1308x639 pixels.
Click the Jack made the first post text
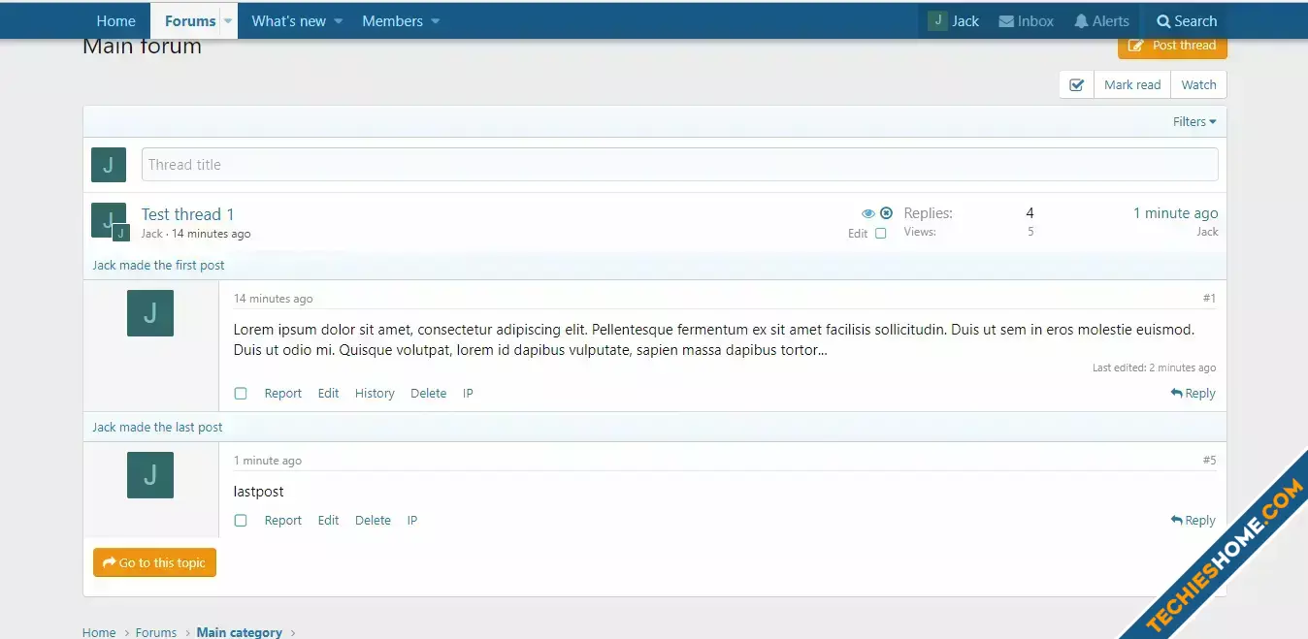point(158,265)
